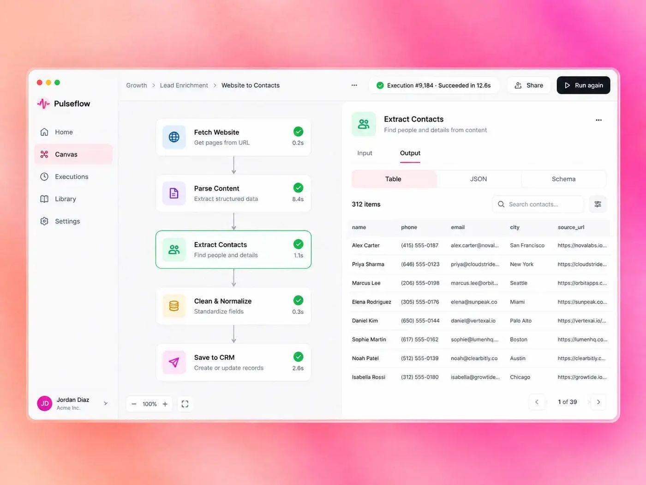The width and height of the screenshot is (646, 485).
Task: Click the Share button
Action: click(x=529, y=85)
